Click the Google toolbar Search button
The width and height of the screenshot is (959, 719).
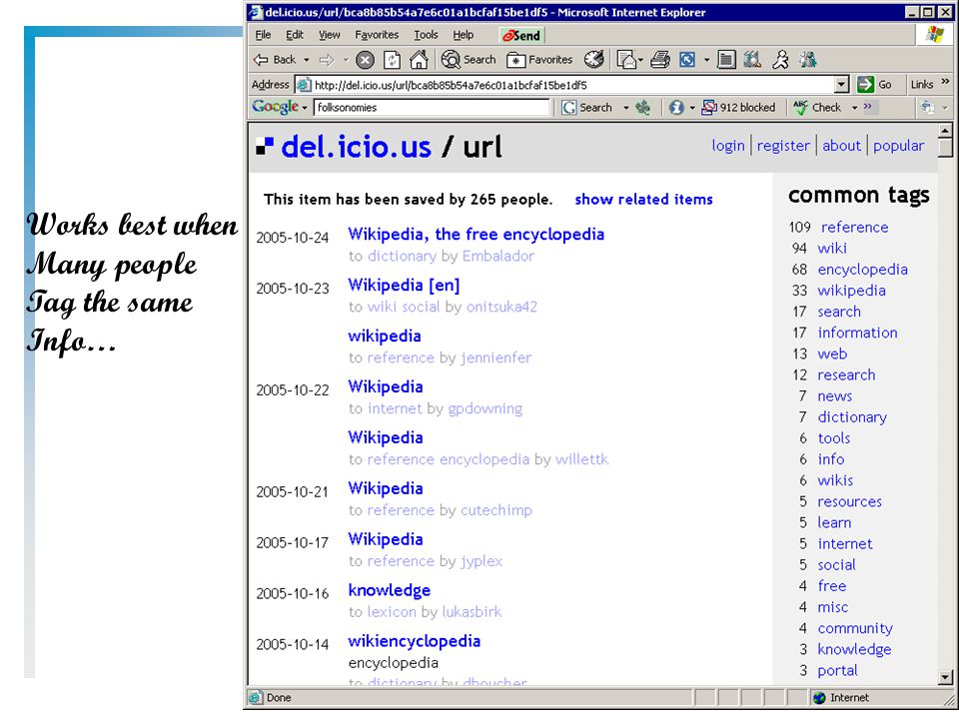[x=586, y=108]
